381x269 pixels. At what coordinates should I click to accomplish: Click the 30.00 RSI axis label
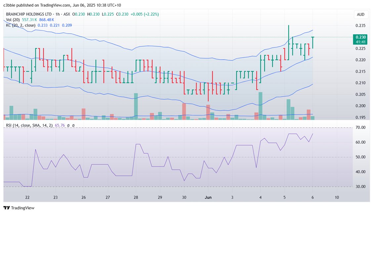click(x=360, y=186)
